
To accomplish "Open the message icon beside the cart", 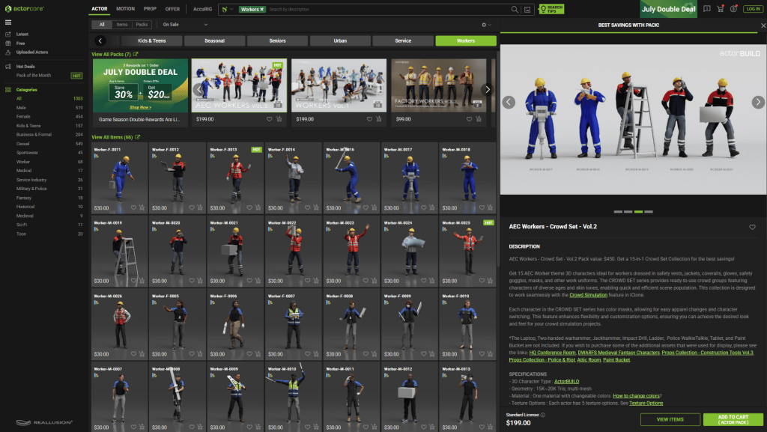I will (x=707, y=9).
